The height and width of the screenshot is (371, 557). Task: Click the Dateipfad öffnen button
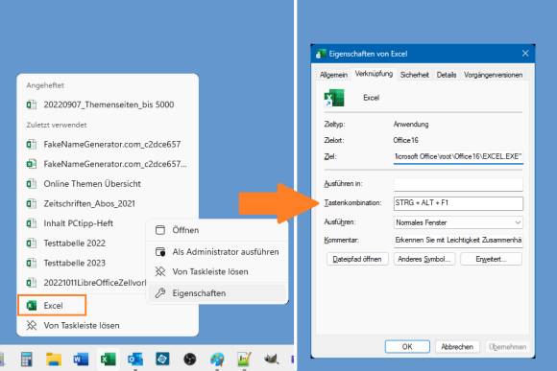coord(357,259)
